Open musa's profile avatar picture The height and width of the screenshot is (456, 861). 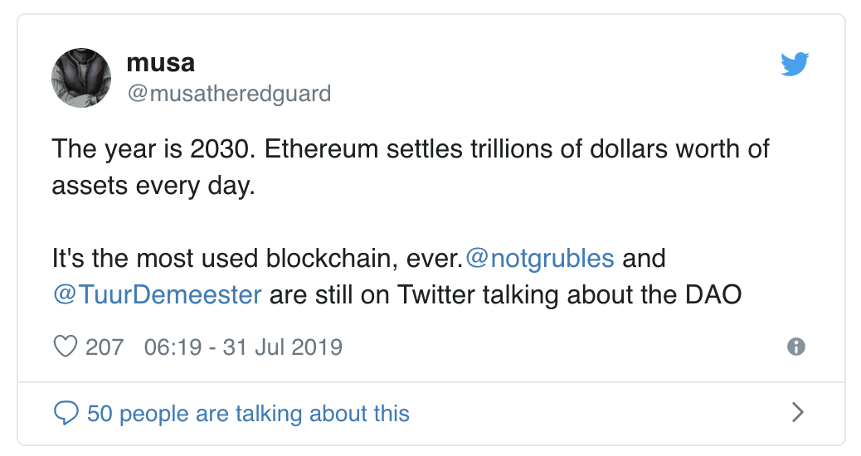tap(81, 78)
